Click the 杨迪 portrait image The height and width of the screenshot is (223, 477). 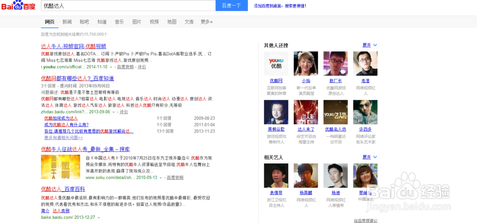[x=335, y=175]
